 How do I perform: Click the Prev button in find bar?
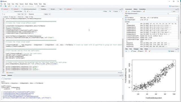23,14
